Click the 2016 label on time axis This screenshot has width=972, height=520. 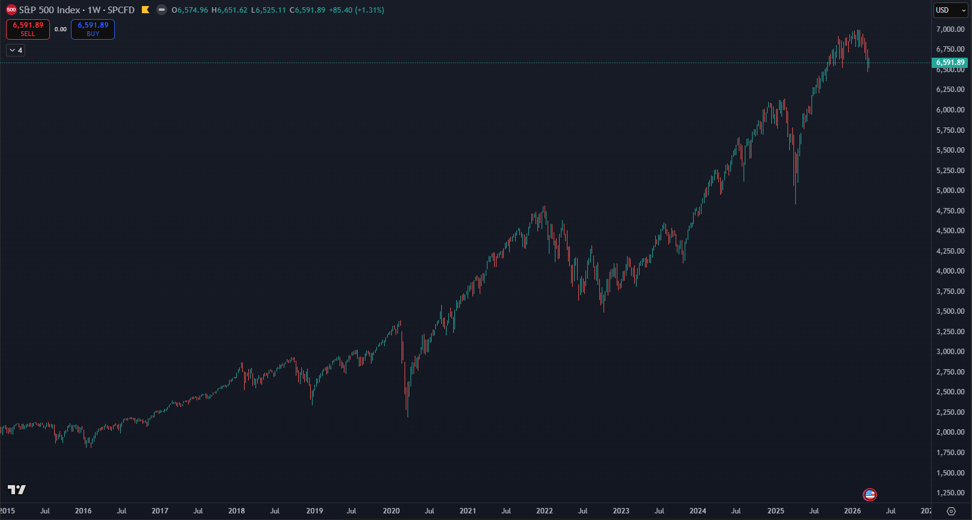pyautogui.click(x=84, y=511)
